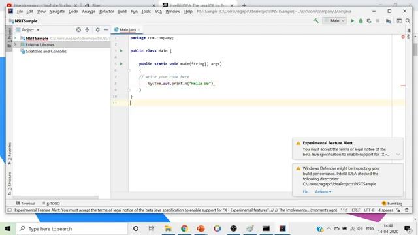Image resolution: width=418 pixels, height=235 pixels.
Task: Expand External Libraries tree node
Action: point(15,44)
